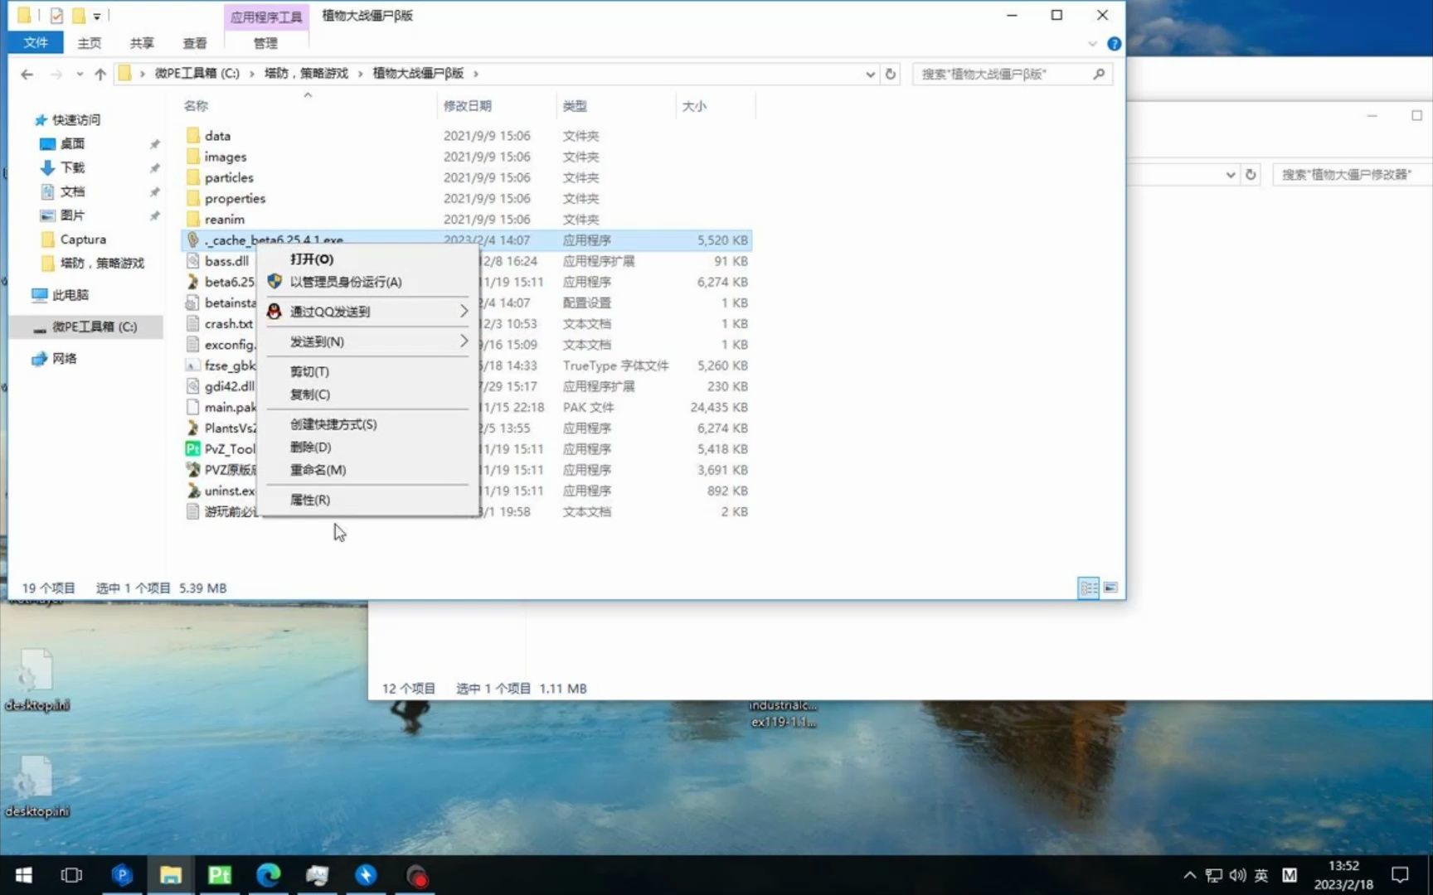The height and width of the screenshot is (895, 1433).
Task: Select the reanim folder icon
Action: point(193,219)
